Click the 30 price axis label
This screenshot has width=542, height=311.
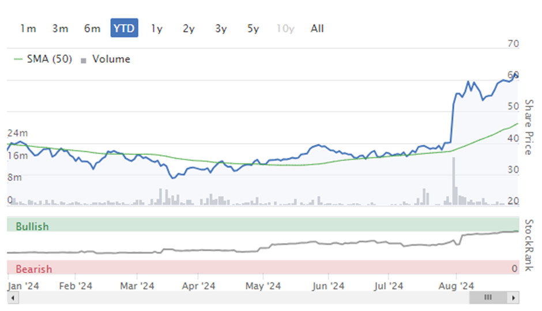point(513,169)
